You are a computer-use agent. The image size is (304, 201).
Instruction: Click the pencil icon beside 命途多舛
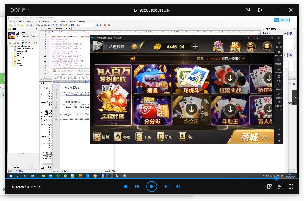pyautogui.click(x=134, y=47)
